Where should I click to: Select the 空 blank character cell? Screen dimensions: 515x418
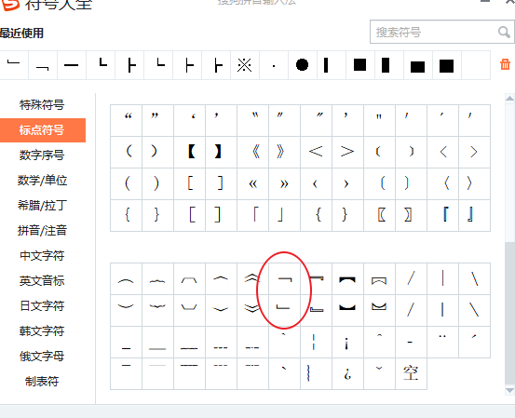pyautogui.click(x=412, y=373)
